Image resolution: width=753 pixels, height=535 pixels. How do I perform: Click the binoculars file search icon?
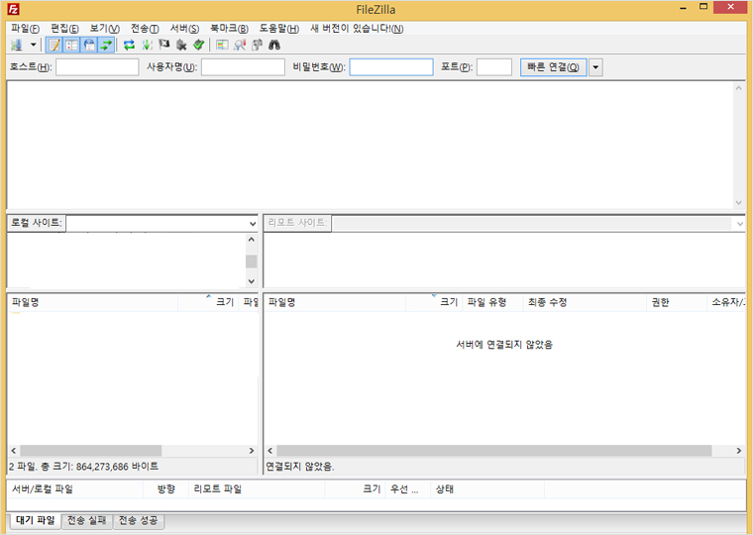click(274, 45)
